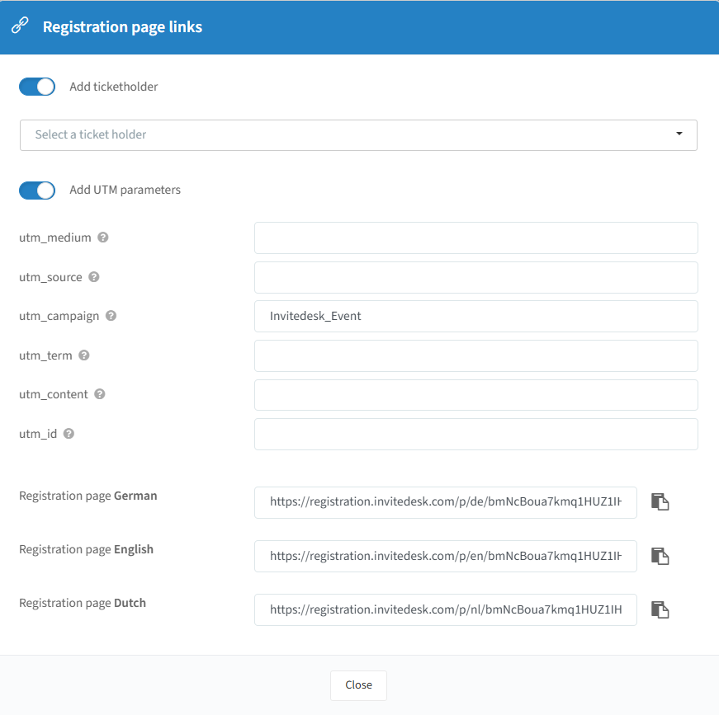The height and width of the screenshot is (715, 719).
Task: Click the help icon beside utm_medium
Action: (x=103, y=238)
